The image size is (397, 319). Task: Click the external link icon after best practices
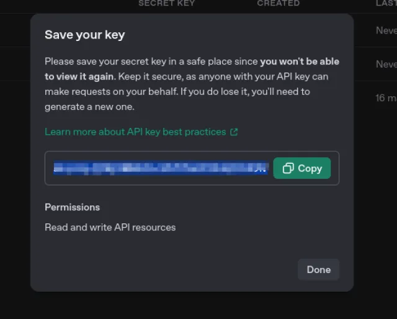pyautogui.click(x=234, y=132)
